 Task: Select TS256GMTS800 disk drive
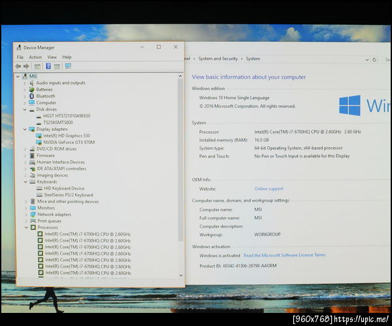(58, 122)
